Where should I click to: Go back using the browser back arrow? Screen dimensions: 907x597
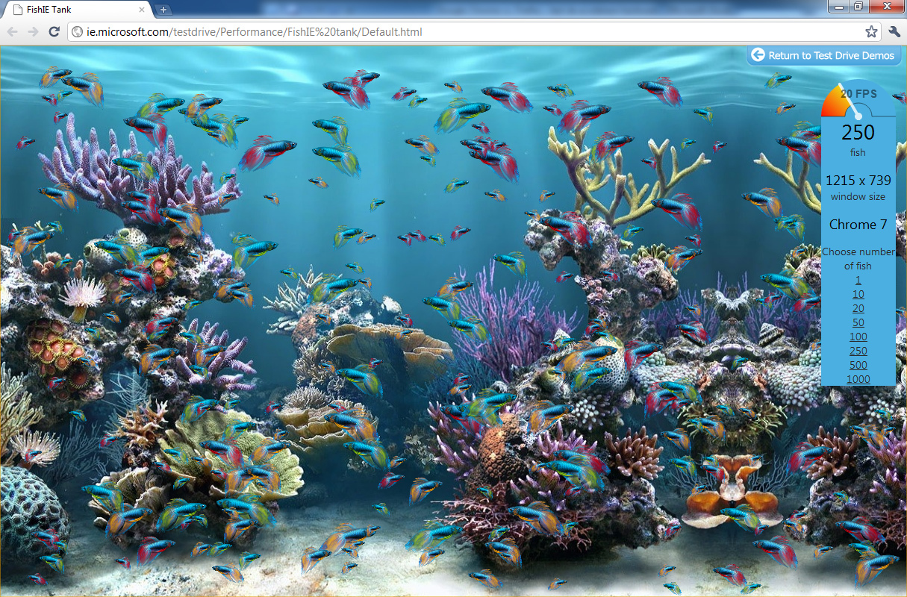[13, 31]
